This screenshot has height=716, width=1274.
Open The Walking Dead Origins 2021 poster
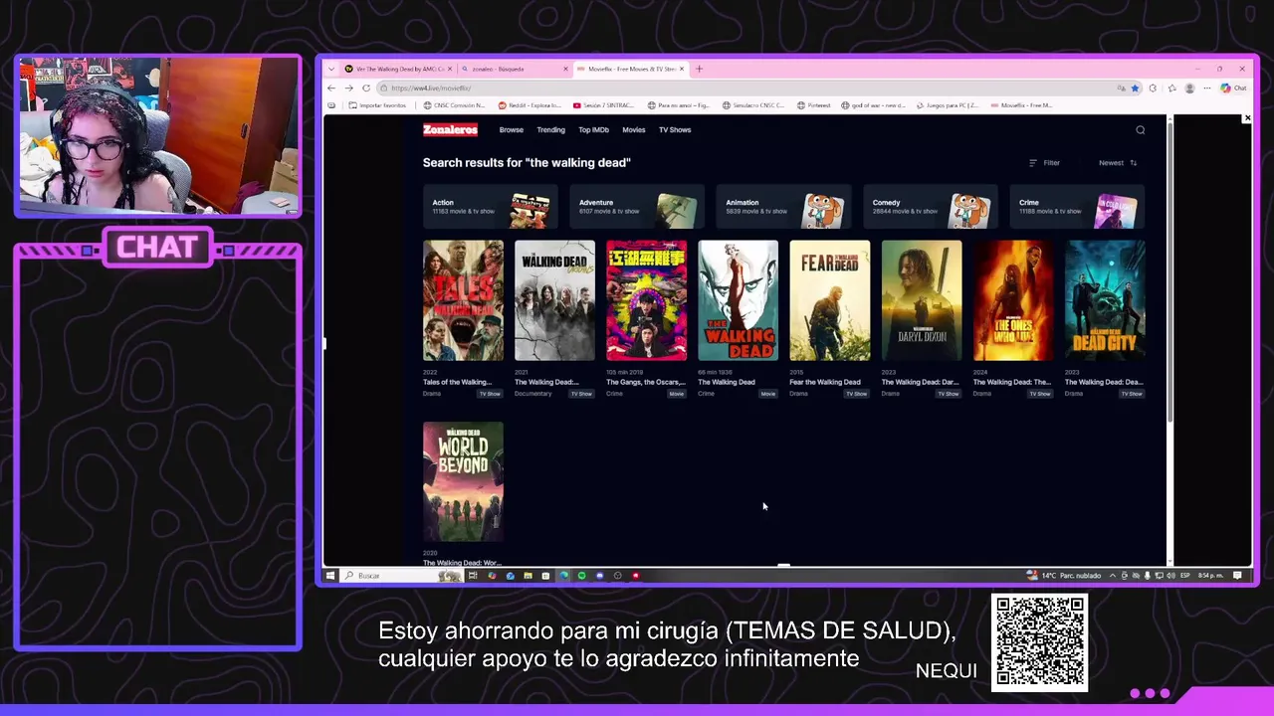coord(554,300)
